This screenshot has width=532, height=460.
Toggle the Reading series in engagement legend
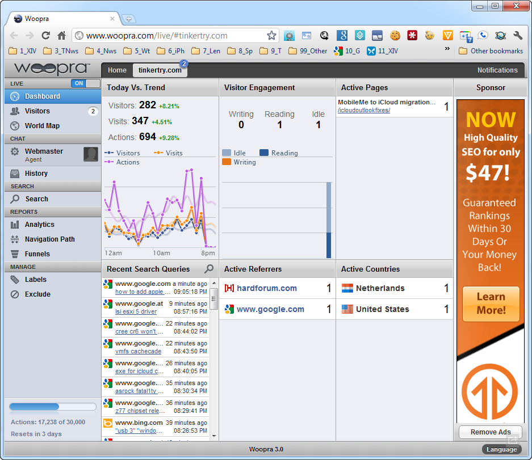pos(279,153)
